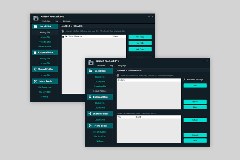This screenshot has width=240, height=160.
Task: Click the Refresh button
Action: (x=195, y=120)
